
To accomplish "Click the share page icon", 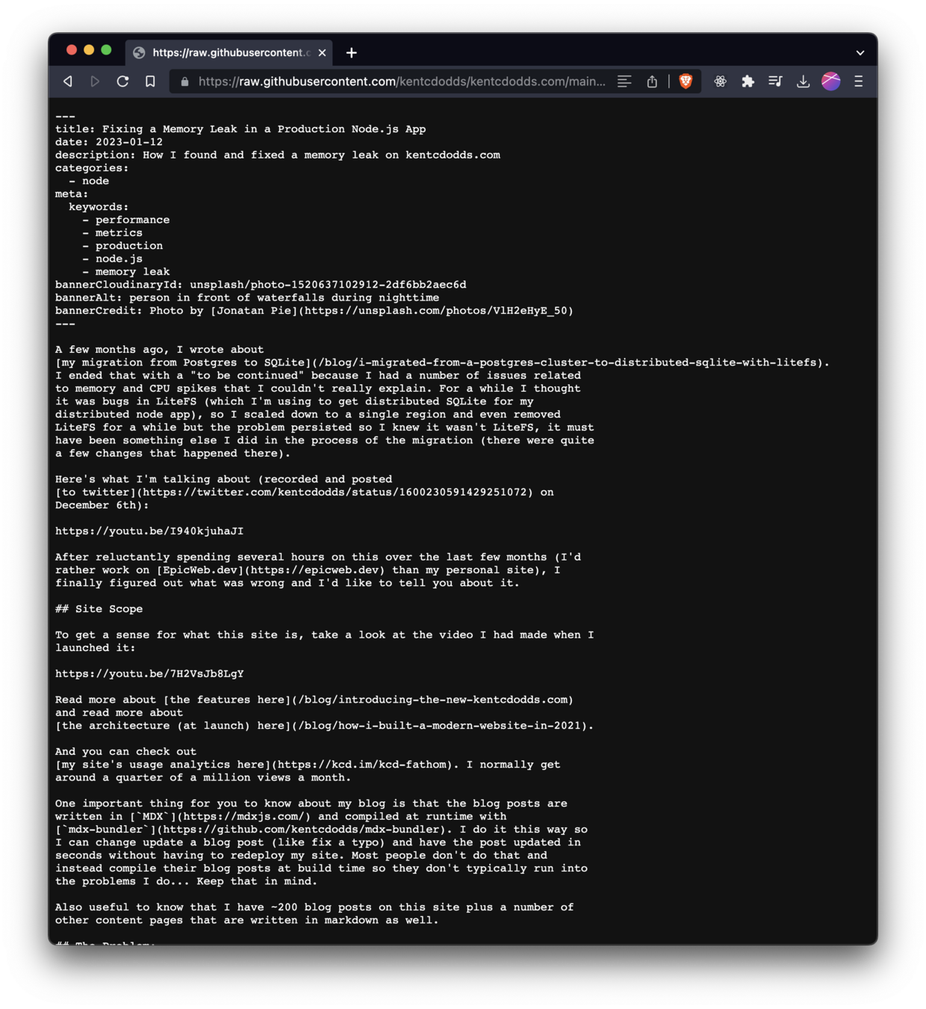I will (x=652, y=81).
